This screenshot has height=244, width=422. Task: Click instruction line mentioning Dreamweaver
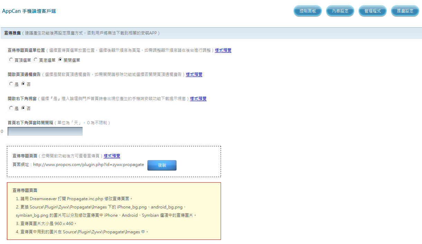(x=74, y=199)
